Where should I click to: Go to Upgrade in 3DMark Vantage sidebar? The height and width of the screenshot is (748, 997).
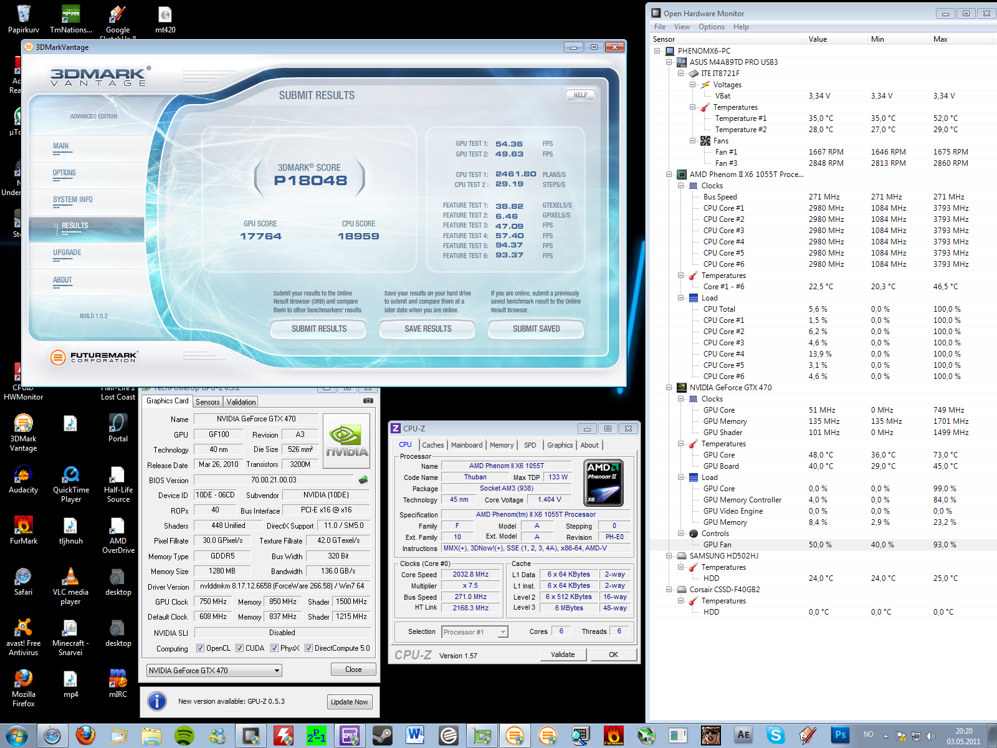click(67, 252)
